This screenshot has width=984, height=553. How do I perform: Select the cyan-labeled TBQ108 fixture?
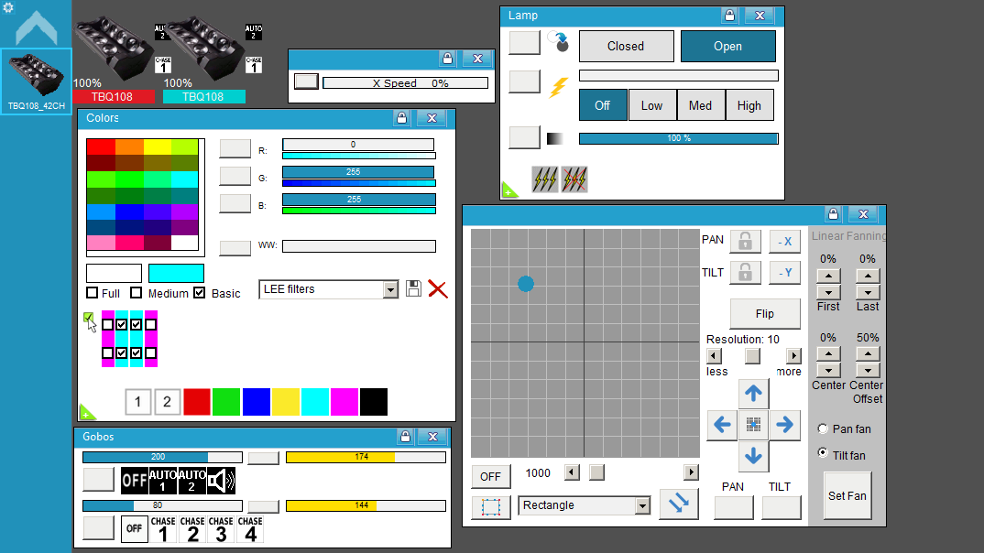coord(203,96)
